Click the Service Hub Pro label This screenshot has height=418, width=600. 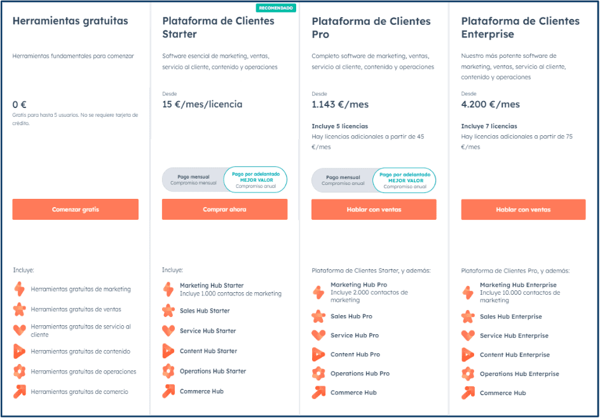pyautogui.click(x=355, y=335)
